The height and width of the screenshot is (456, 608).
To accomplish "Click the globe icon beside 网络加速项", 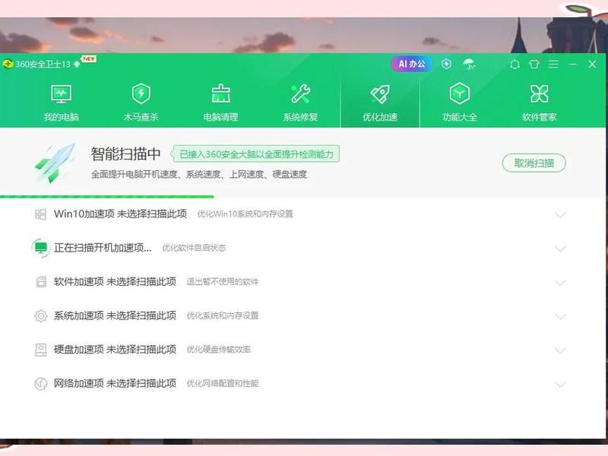I will tap(41, 384).
